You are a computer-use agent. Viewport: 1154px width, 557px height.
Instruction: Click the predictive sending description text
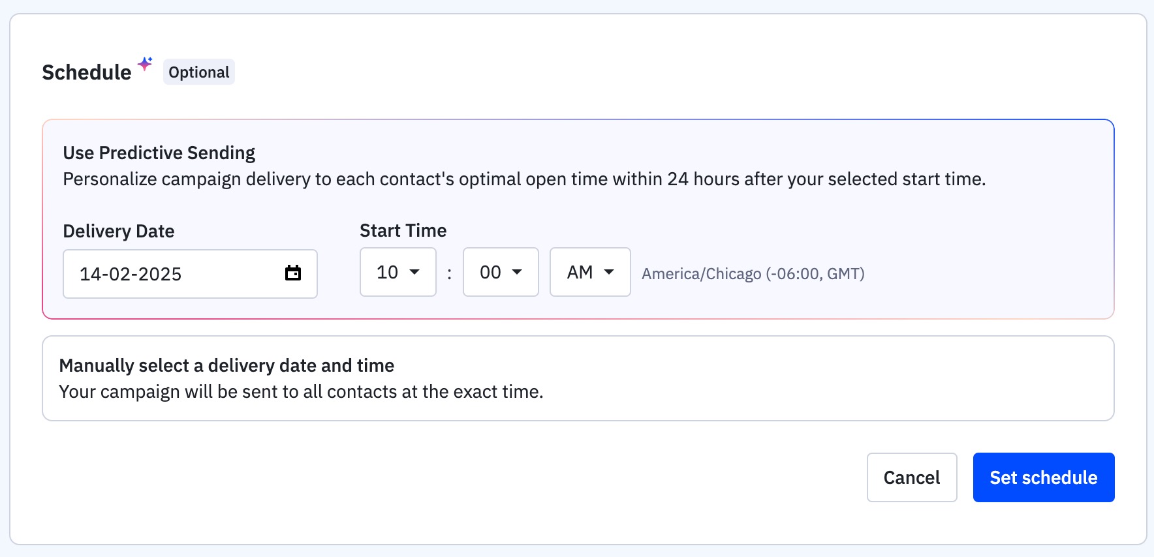pyautogui.click(x=523, y=179)
